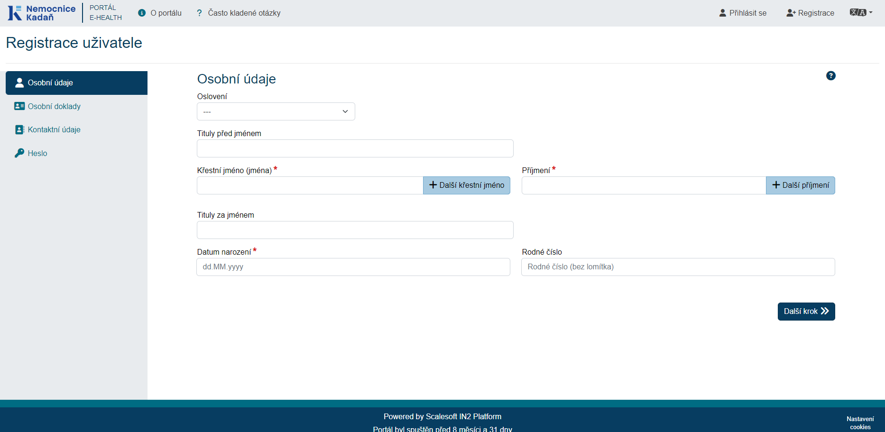The height and width of the screenshot is (432, 885).
Task: Click the Rodné číslo input field
Action: pyautogui.click(x=678, y=267)
